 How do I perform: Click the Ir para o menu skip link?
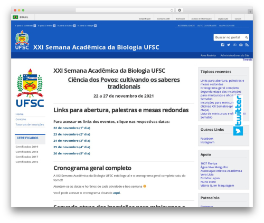[x=46, y=26]
